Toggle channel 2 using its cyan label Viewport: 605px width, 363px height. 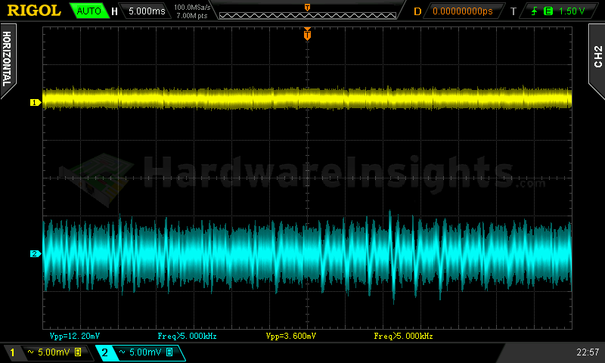click(x=105, y=352)
